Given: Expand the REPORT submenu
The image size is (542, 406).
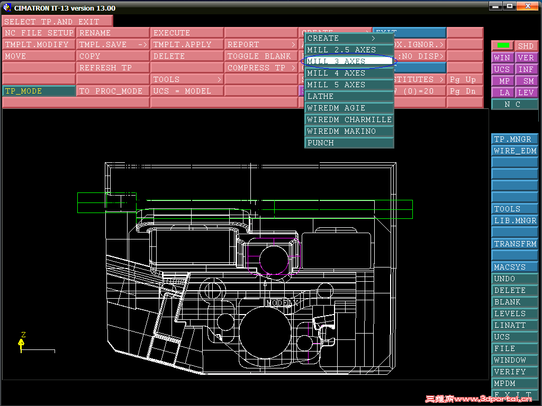Looking at the screenshot, I should pos(261,44).
